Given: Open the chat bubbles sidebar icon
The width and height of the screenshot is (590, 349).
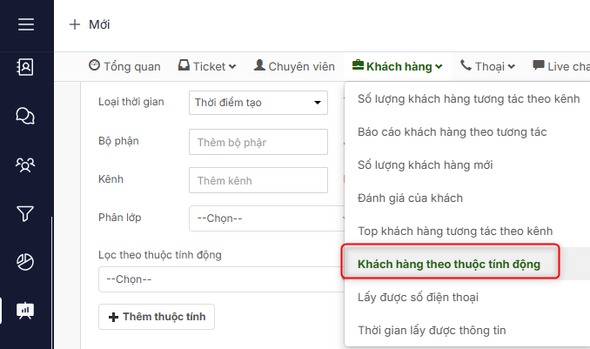Looking at the screenshot, I should (x=26, y=116).
